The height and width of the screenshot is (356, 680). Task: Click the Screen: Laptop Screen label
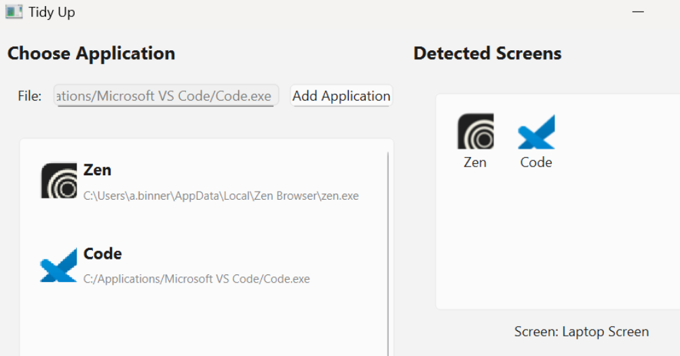tap(581, 332)
